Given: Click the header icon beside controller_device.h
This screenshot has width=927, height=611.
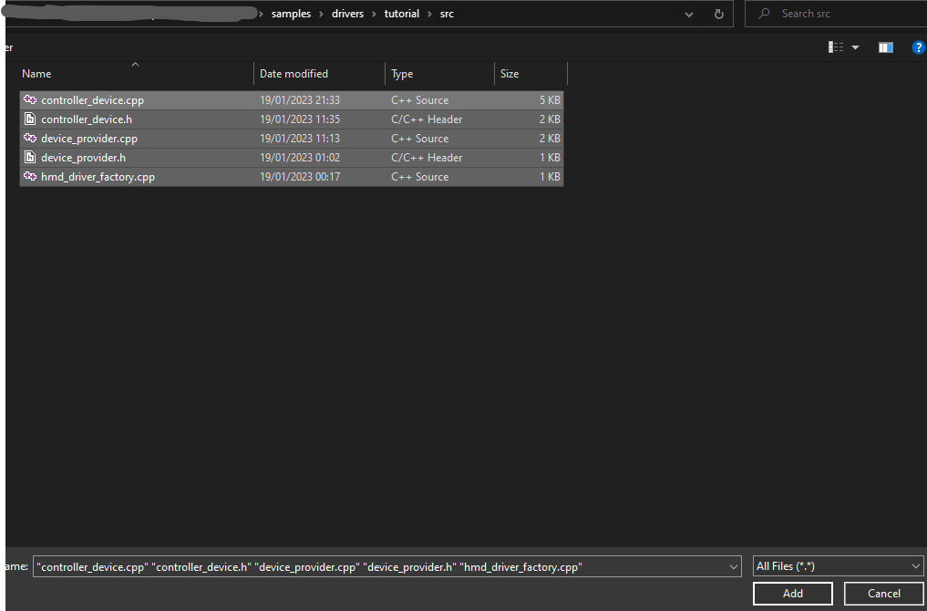Looking at the screenshot, I should 30,119.
